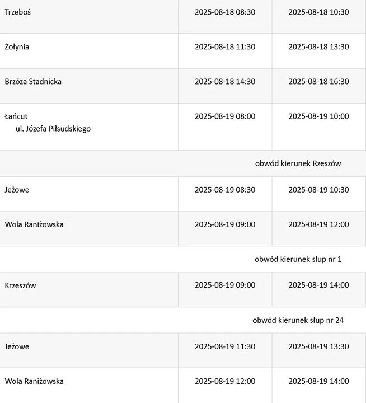
Task: Click the obwód kierunek Rzeszów header
Action: [298, 163]
